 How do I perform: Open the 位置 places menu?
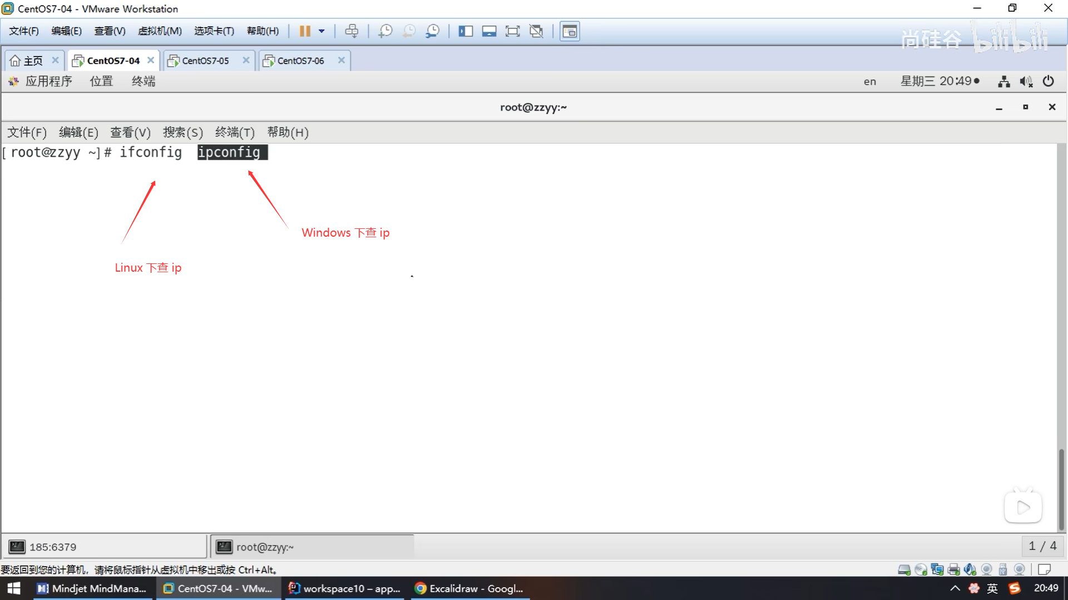[101, 81]
